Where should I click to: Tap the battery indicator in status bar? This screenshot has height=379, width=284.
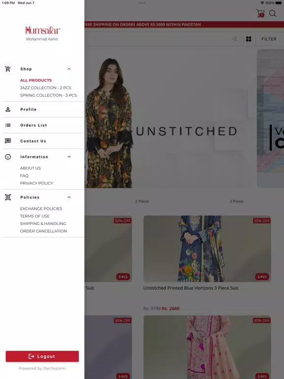point(279,3)
